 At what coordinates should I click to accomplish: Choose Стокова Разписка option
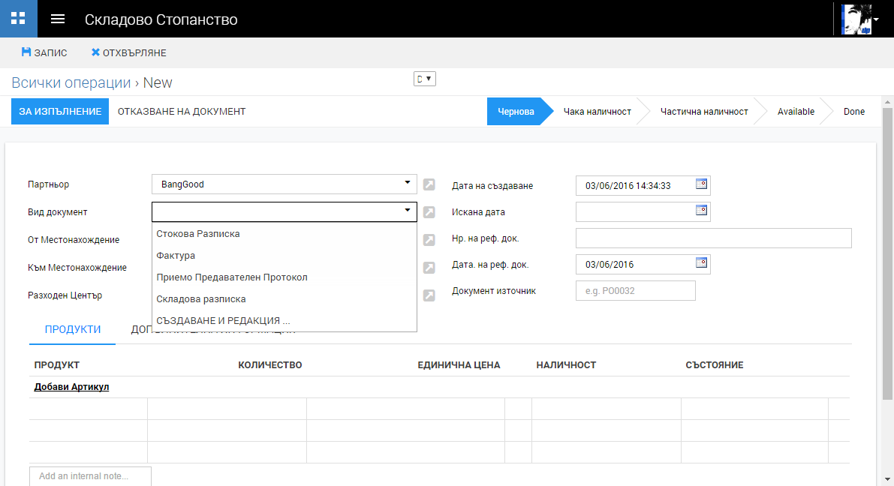click(198, 234)
